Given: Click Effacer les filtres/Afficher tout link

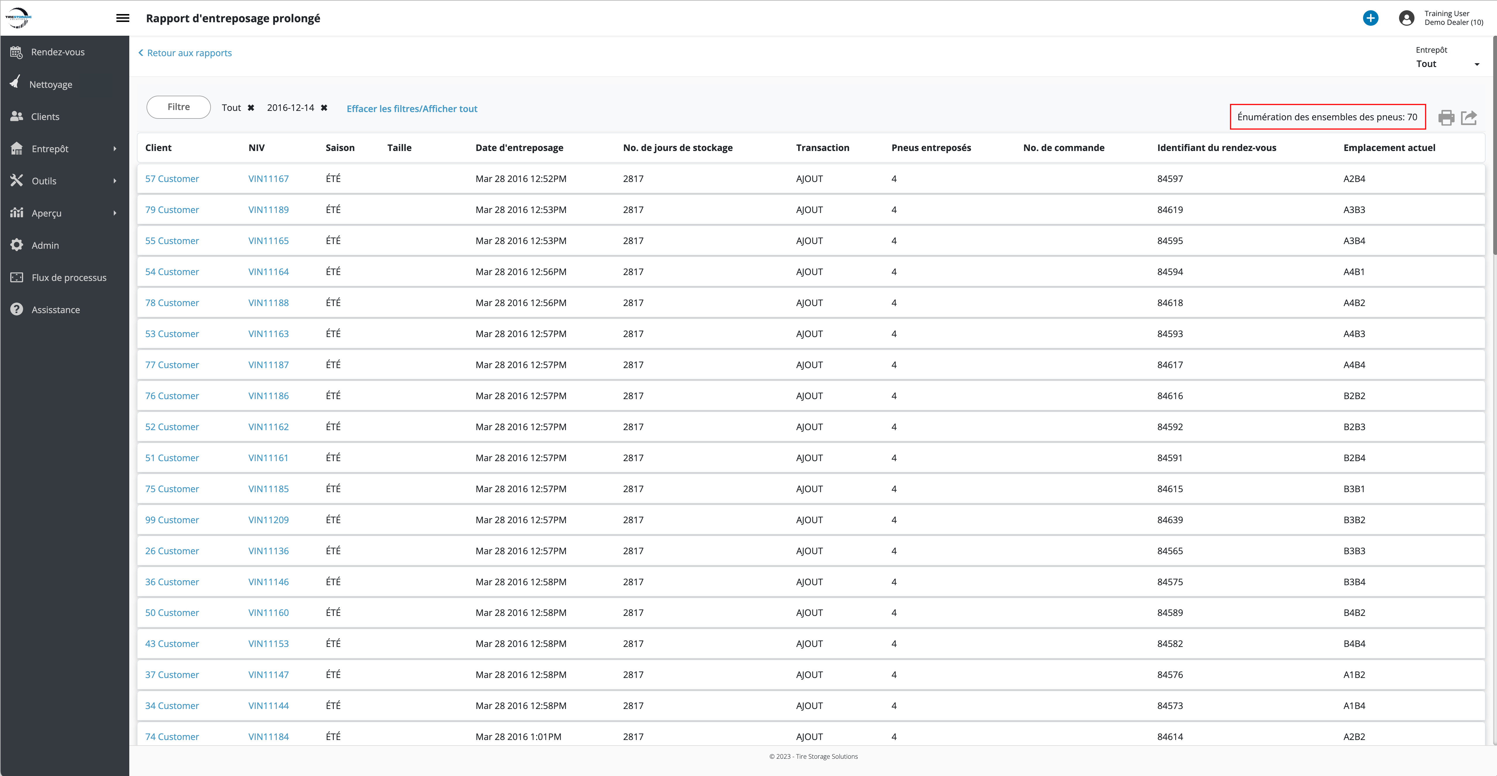Looking at the screenshot, I should point(412,109).
